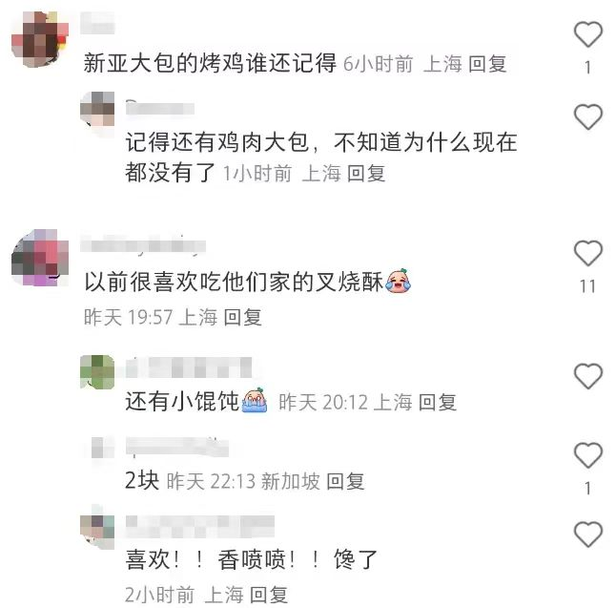
Task: Like the 叉烧酥 comment with 11 likes
Action: [x=588, y=253]
